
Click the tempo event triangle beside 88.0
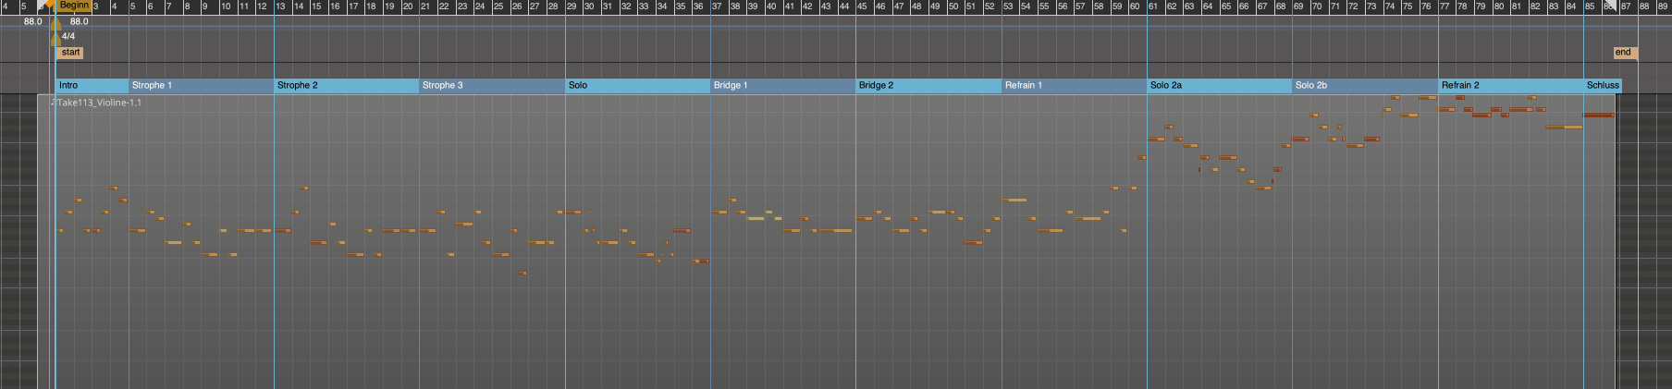pyautogui.click(x=55, y=24)
